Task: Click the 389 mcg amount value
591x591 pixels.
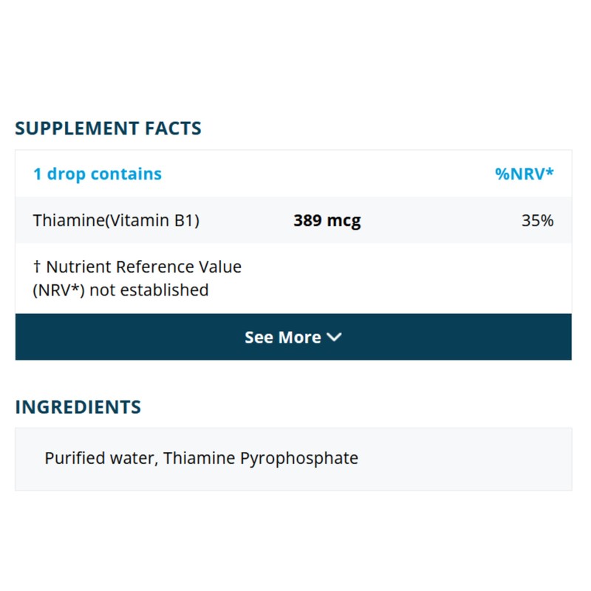Action: 327,220
